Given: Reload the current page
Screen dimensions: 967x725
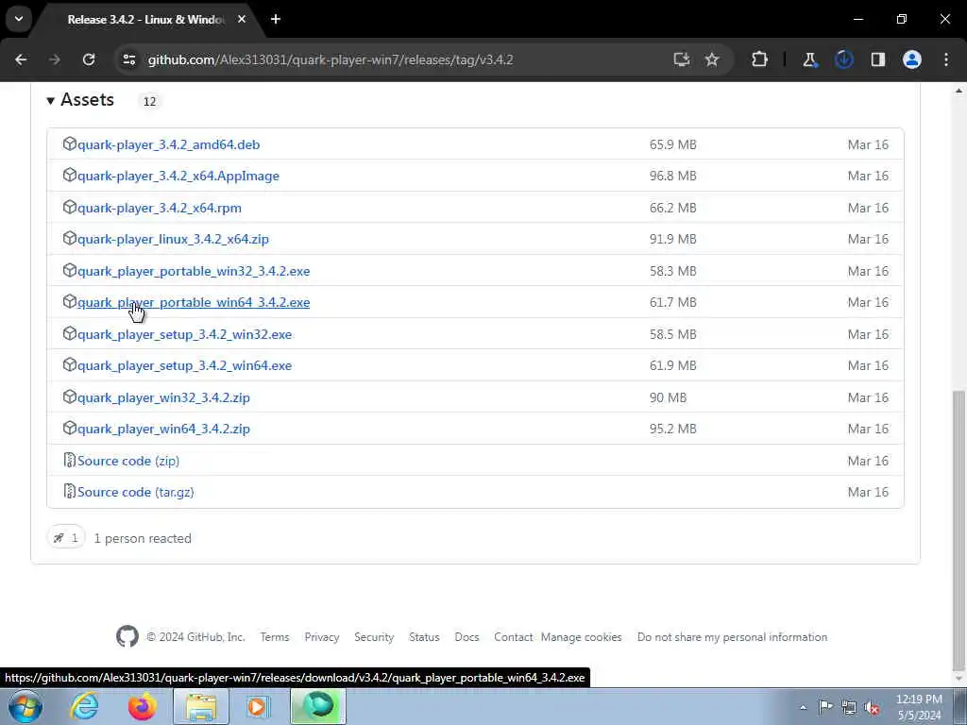Looking at the screenshot, I should click(89, 59).
